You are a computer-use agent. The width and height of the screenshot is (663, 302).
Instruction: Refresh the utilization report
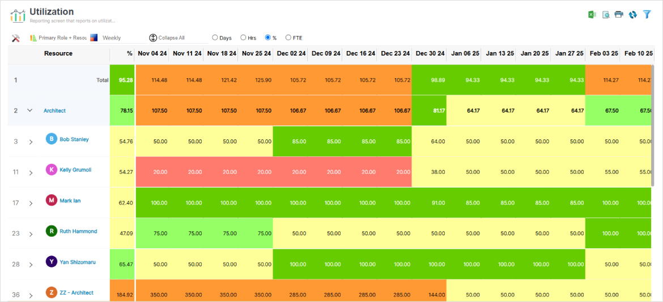coord(632,14)
